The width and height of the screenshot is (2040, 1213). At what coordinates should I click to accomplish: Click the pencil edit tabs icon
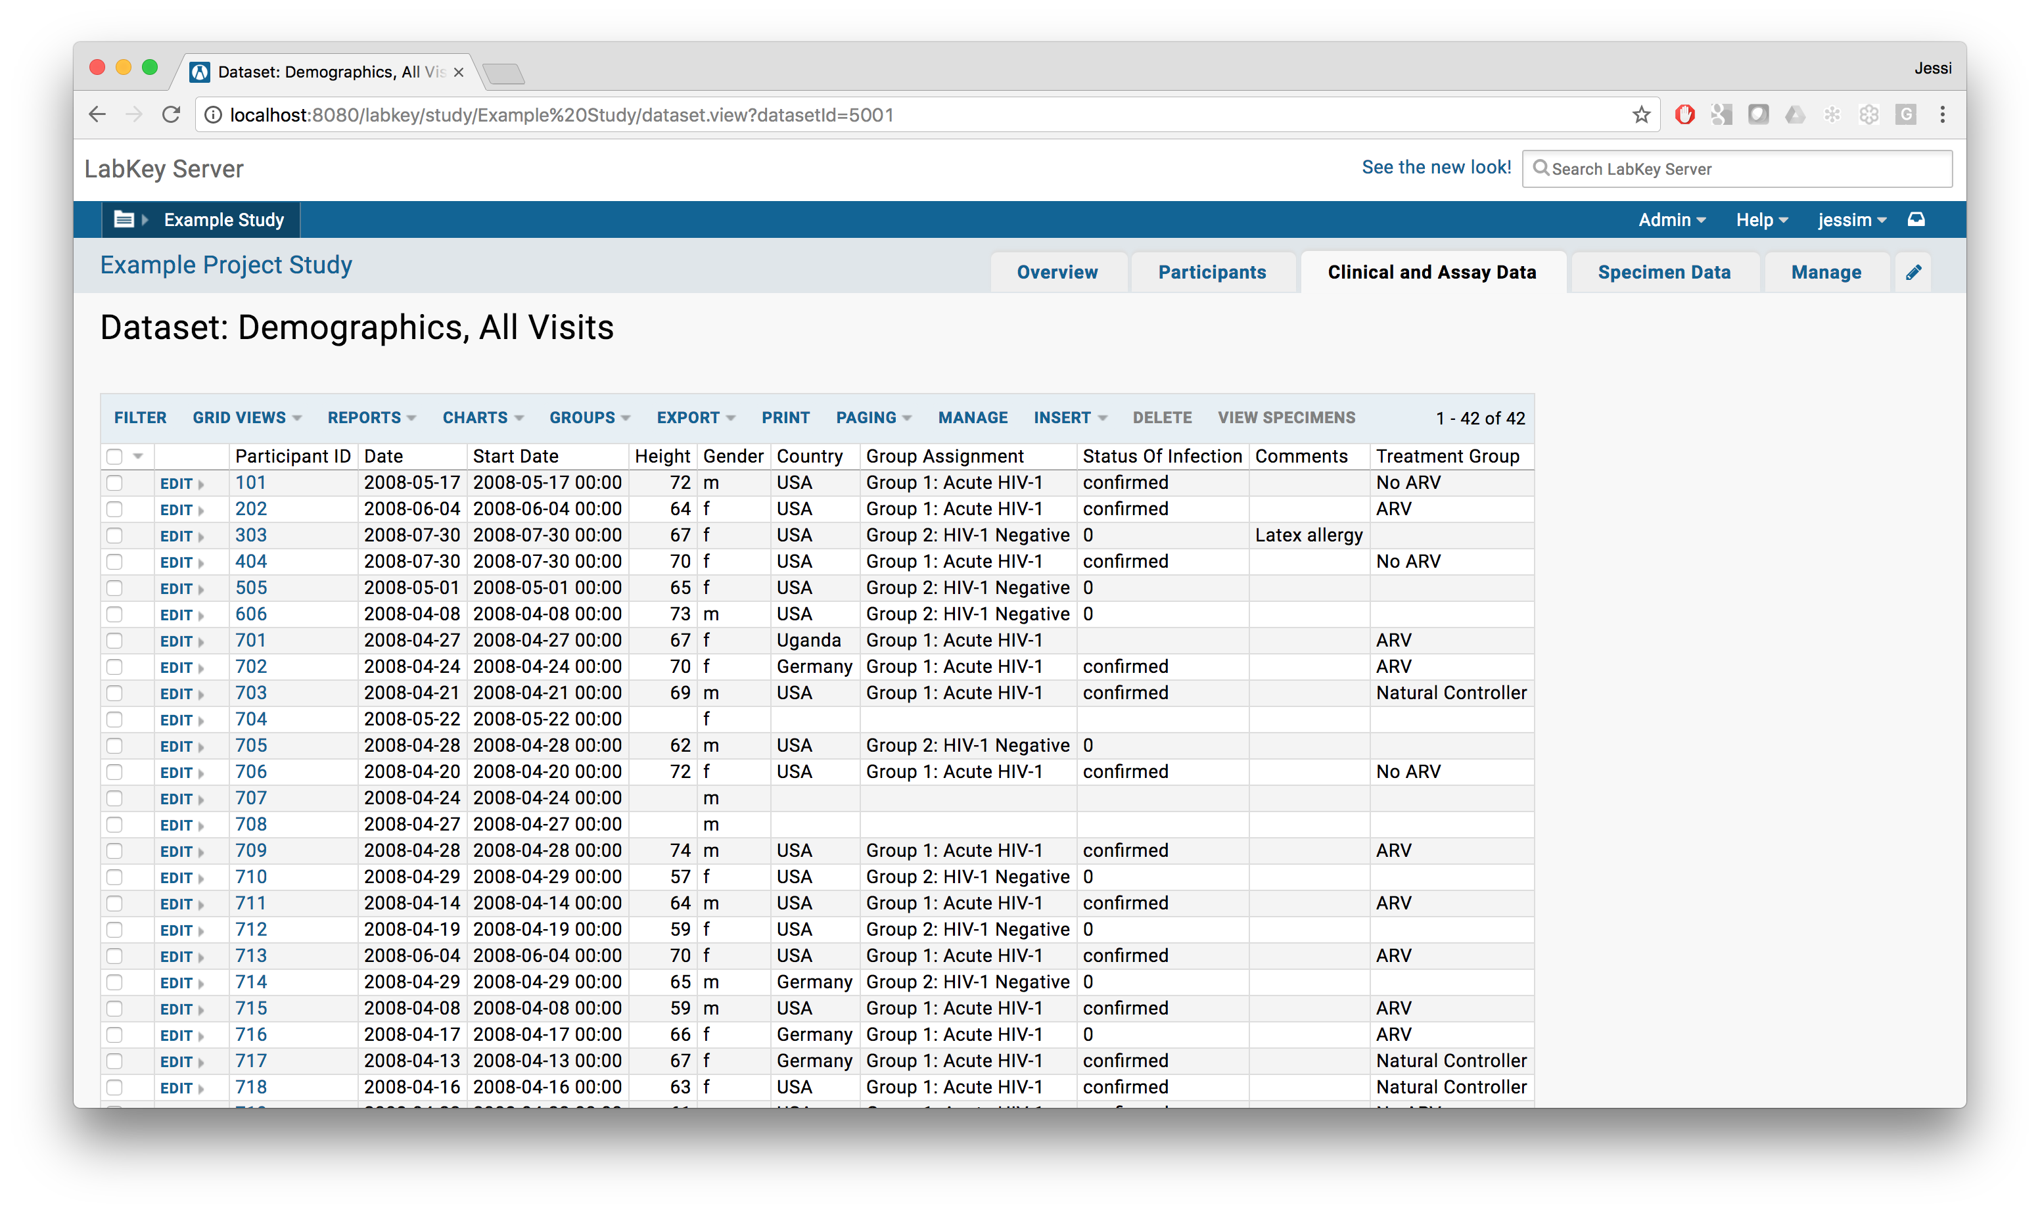[x=1913, y=272]
